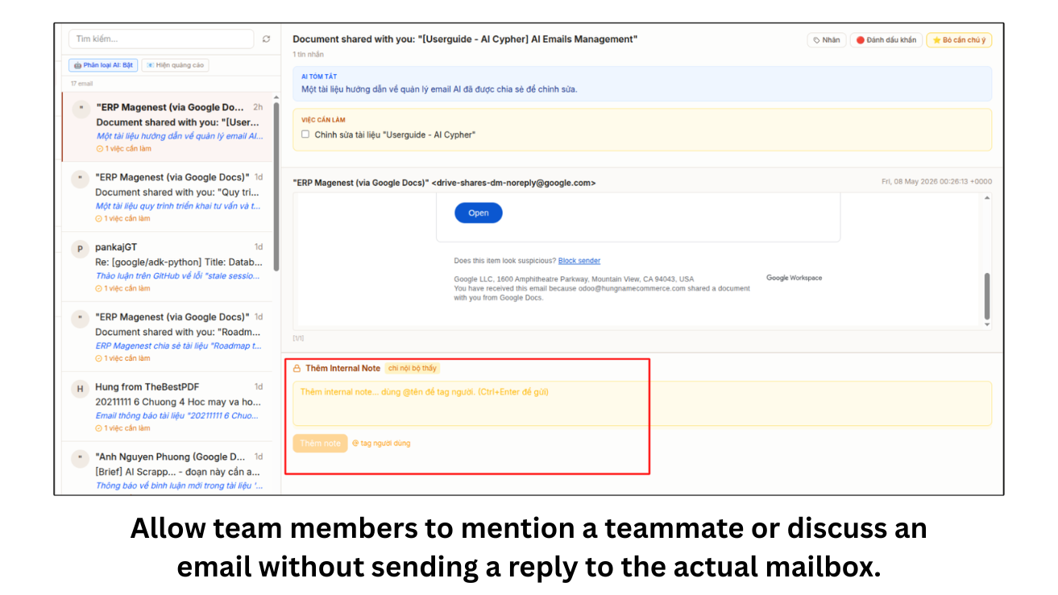Toggle Hiện quảng cáo option
The height and width of the screenshot is (595, 1058).
tap(175, 65)
